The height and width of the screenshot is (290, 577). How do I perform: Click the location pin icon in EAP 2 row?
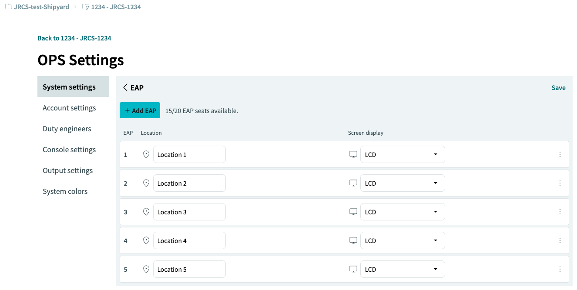(x=146, y=183)
